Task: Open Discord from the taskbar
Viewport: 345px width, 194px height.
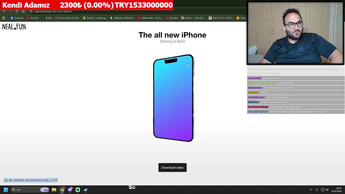Action: (70, 190)
